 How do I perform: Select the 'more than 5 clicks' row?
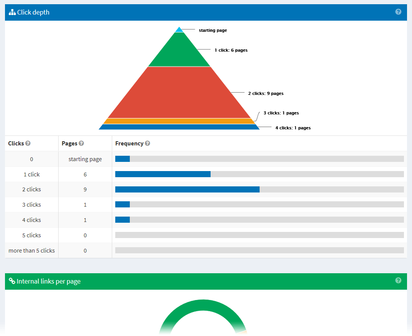[31, 250]
